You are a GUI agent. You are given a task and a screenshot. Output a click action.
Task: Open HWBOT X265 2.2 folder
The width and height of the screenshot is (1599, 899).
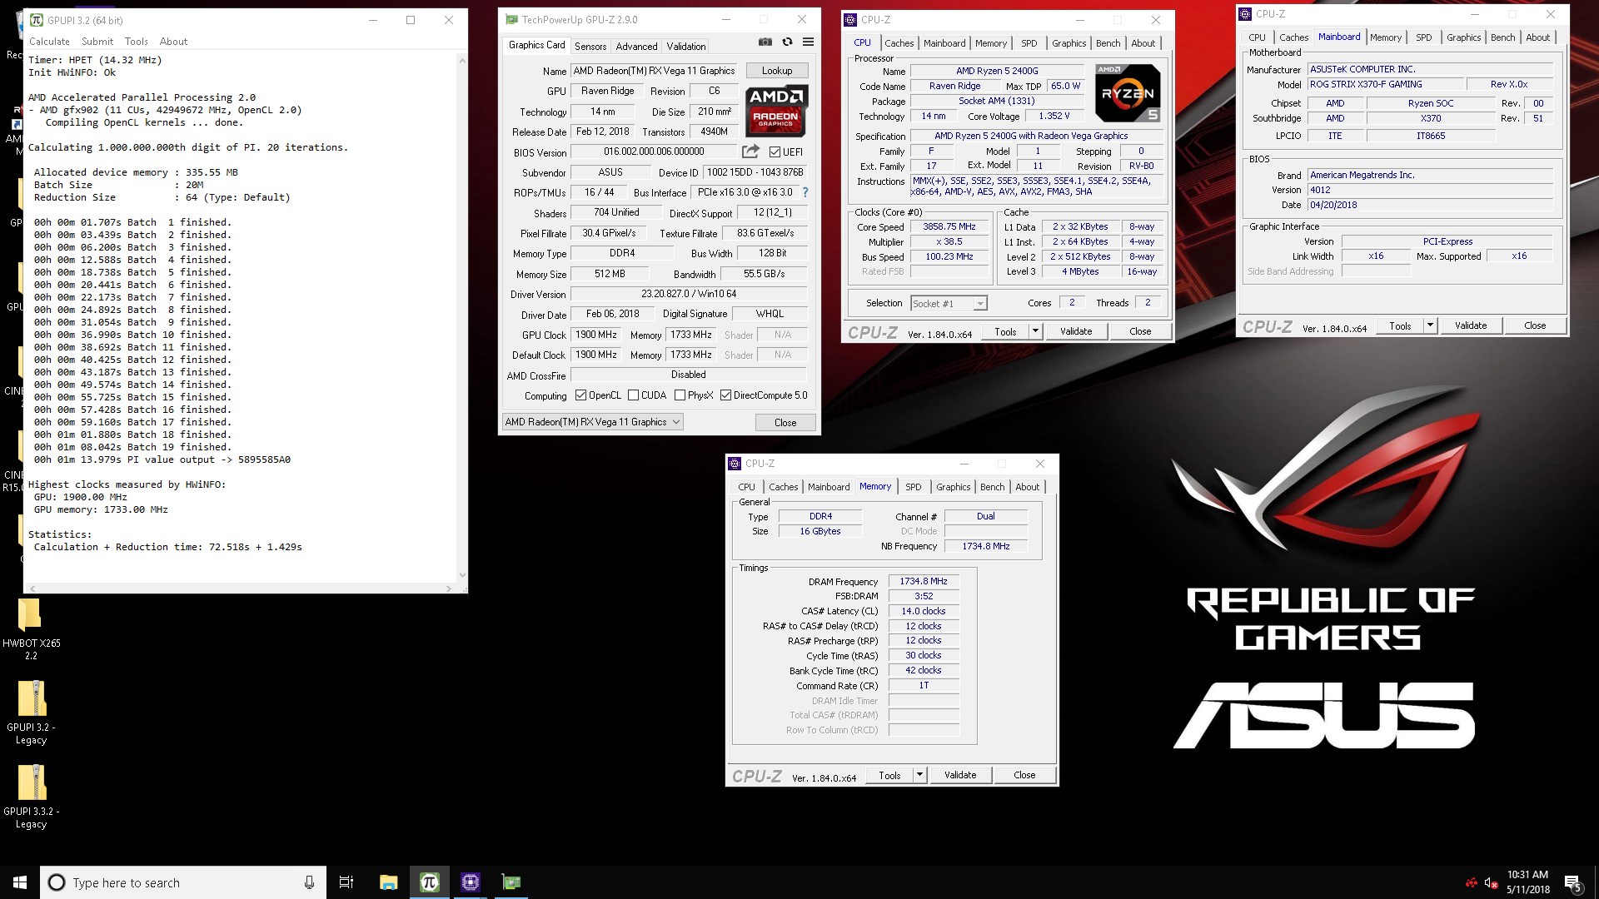(x=31, y=628)
